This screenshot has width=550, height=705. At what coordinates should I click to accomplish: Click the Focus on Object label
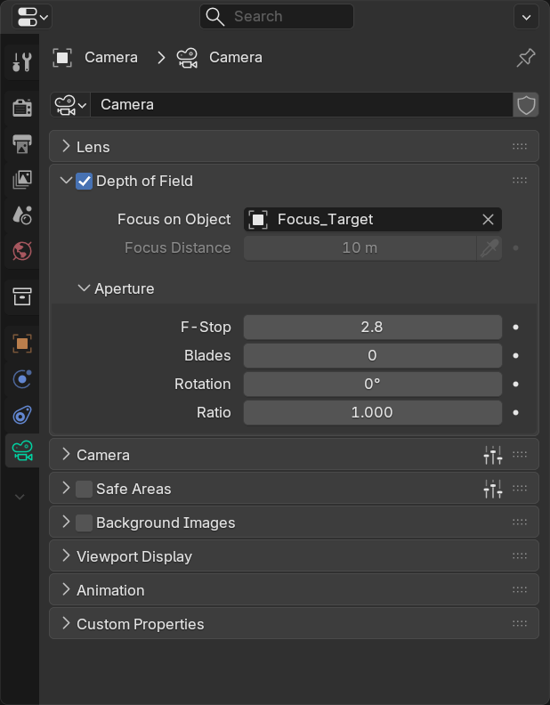coord(174,219)
